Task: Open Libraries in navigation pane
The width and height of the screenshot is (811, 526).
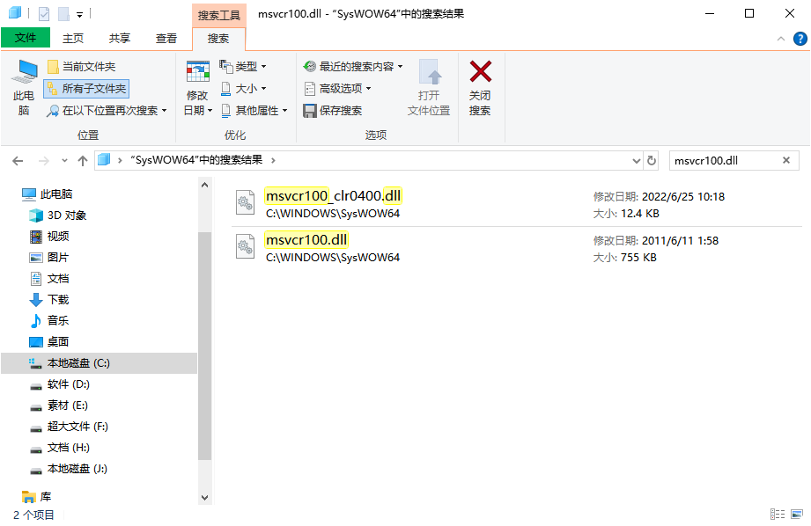Action: point(37,497)
